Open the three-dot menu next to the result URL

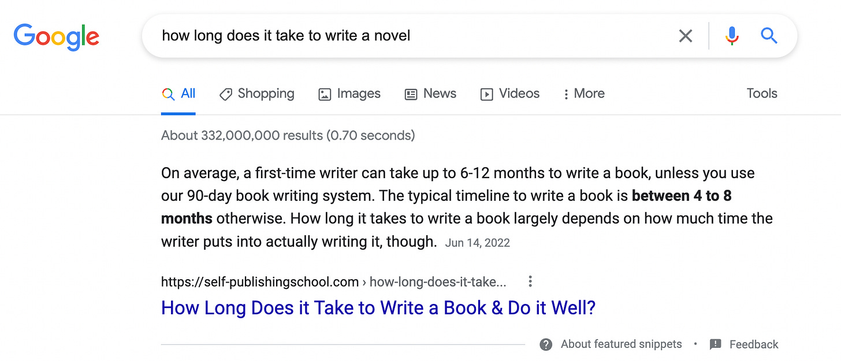(x=530, y=281)
